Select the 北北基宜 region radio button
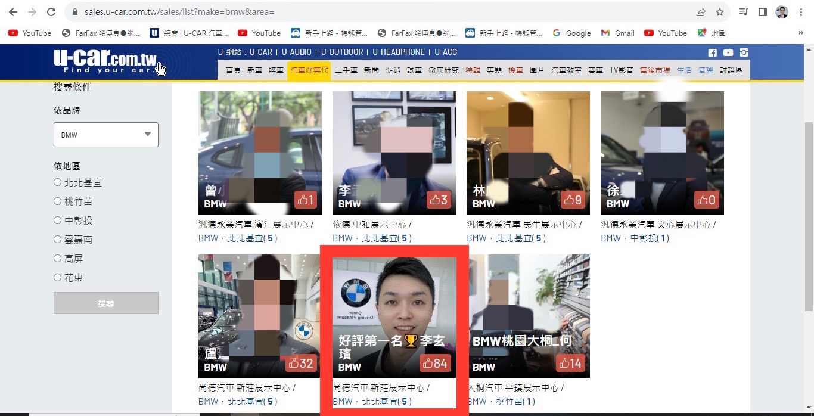 click(58, 182)
